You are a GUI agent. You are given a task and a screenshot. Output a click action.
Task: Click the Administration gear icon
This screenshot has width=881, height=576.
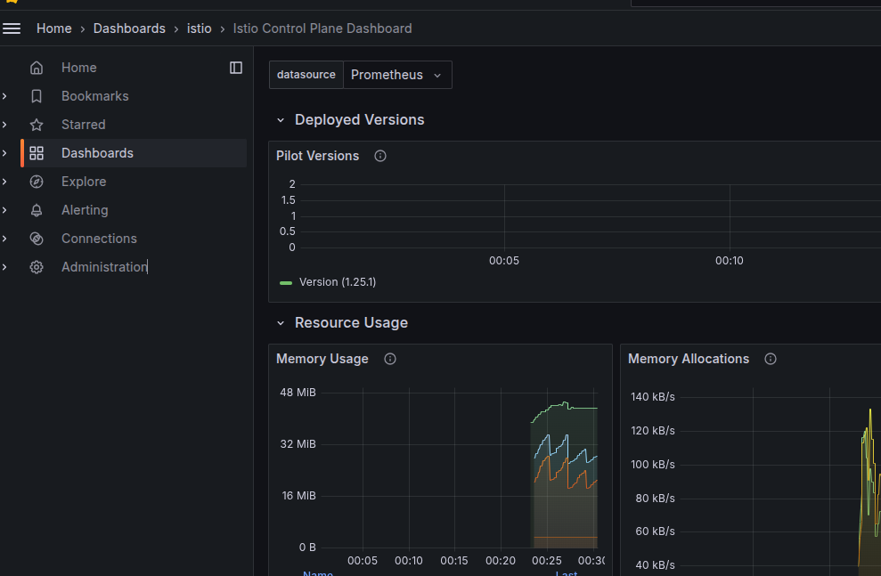(37, 267)
